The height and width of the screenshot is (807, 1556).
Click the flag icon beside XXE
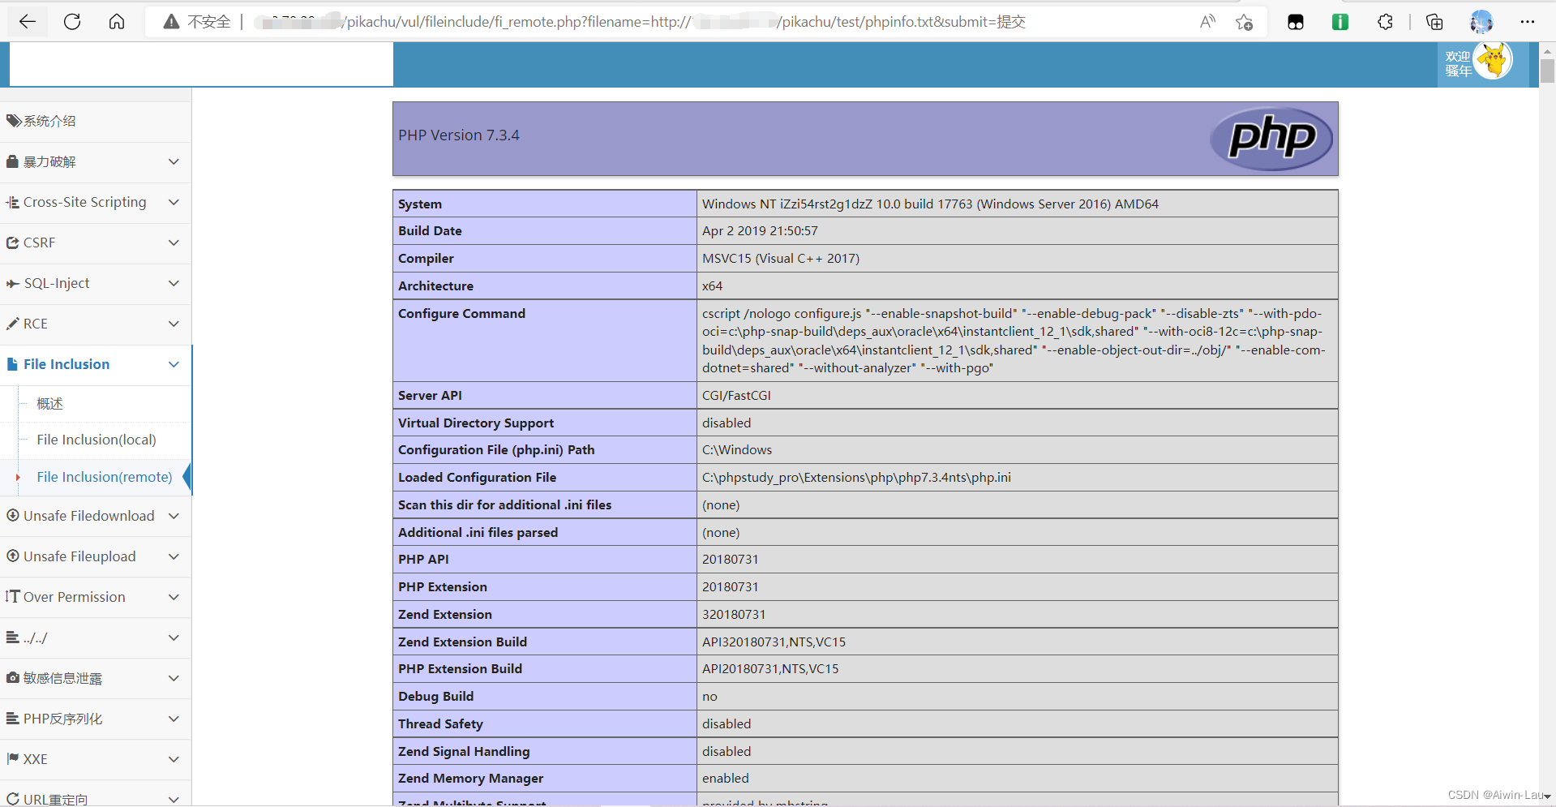(13, 758)
